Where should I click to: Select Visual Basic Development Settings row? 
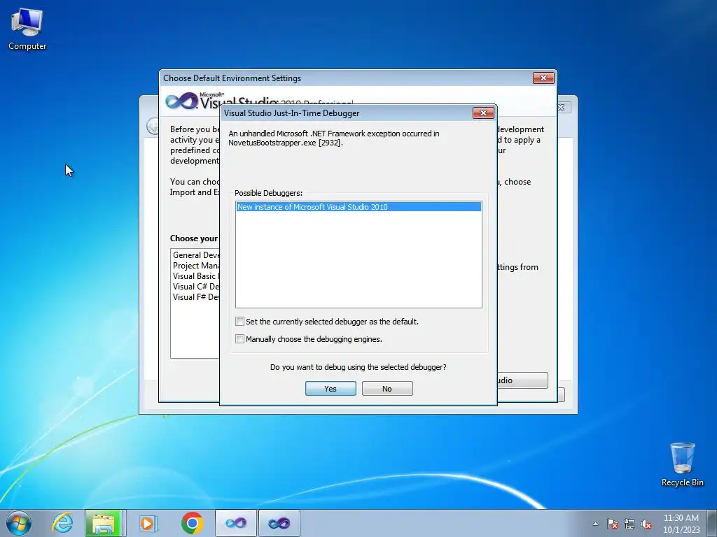pyautogui.click(x=196, y=276)
